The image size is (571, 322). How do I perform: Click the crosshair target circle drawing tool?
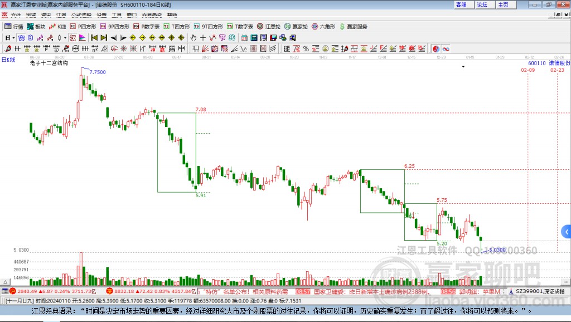tap(114, 48)
